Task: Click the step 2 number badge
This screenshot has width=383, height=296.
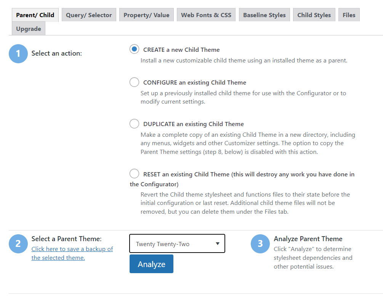Action: 18,243
